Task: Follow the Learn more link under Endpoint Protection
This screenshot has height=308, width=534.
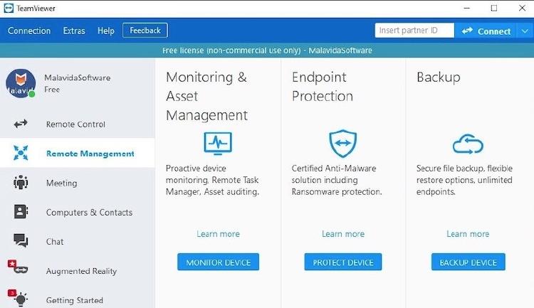Action: [342, 234]
